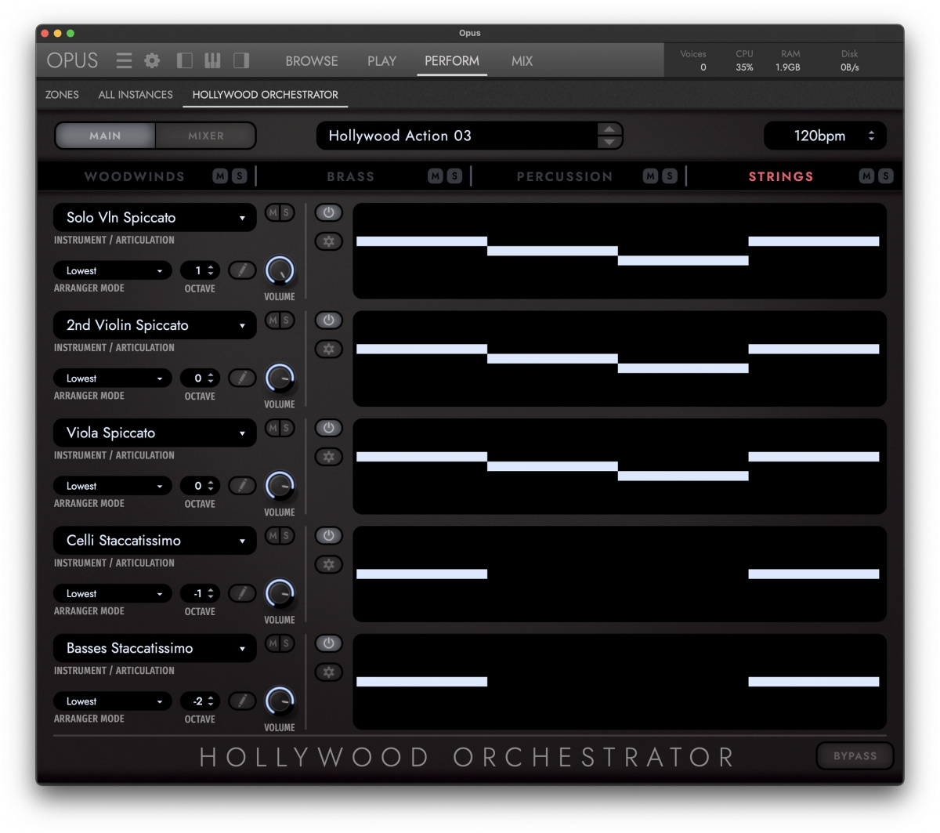Open pattern settings gear for Solo Vln Spiccato
Image resolution: width=940 pixels, height=833 pixels.
click(x=328, y=241)
